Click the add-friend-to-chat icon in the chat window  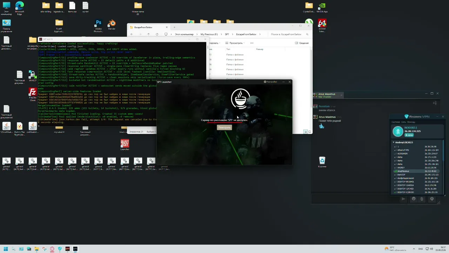435,103
